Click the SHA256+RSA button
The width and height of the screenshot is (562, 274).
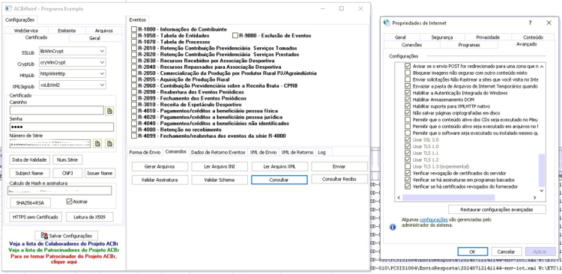[x=31, y=202]
